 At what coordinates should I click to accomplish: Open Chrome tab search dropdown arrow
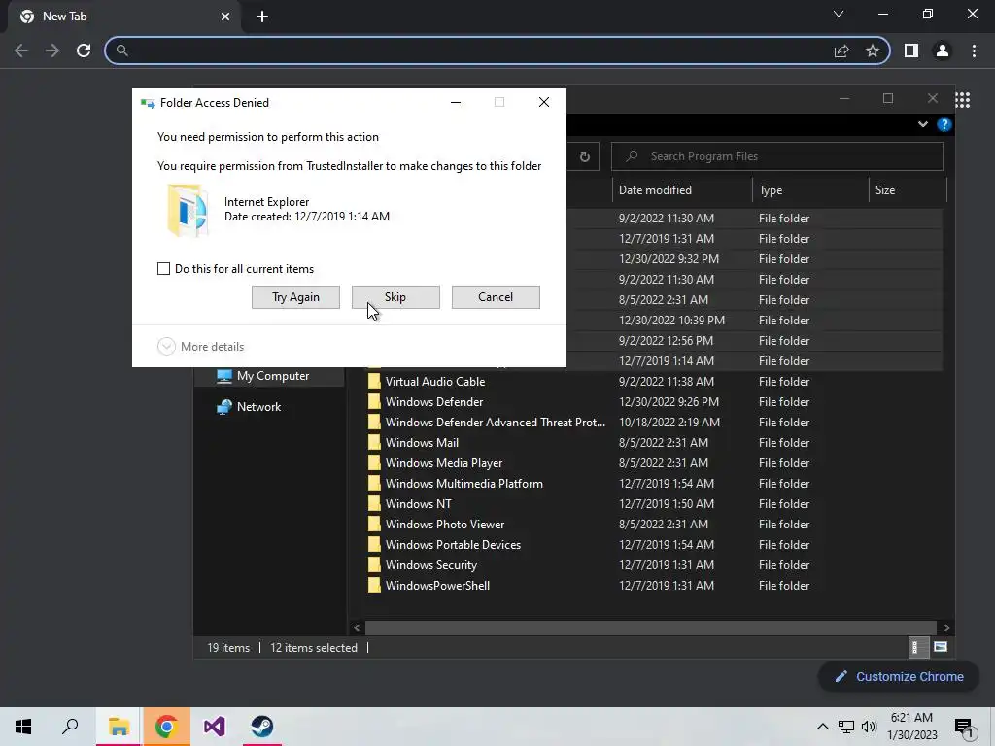(x=839, y=14)
